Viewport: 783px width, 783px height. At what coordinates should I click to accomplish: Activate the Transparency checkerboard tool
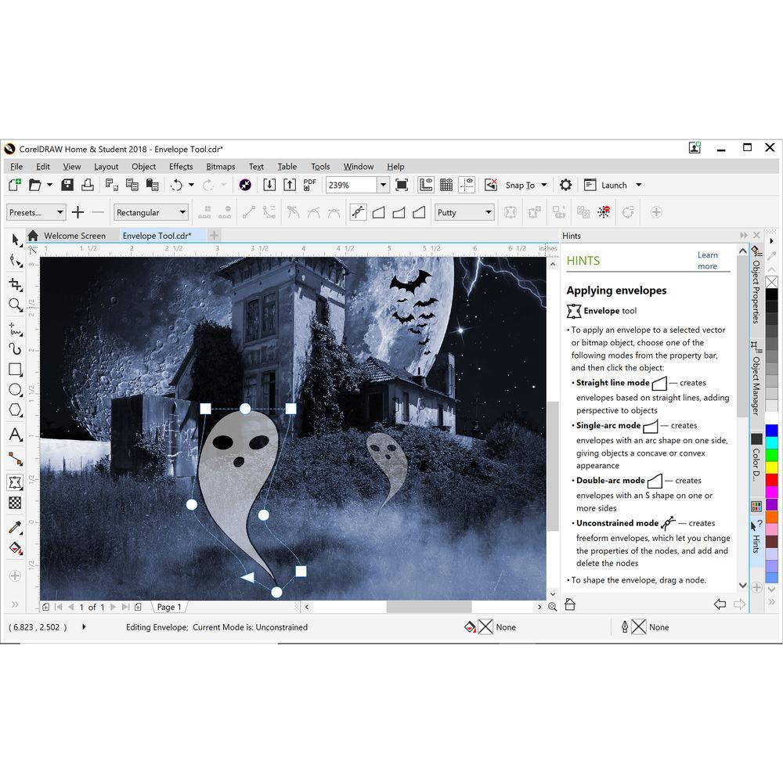point(15,503)
